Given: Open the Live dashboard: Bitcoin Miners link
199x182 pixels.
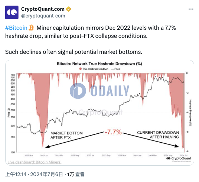Looking at the screenshot, I should (35, 162).
